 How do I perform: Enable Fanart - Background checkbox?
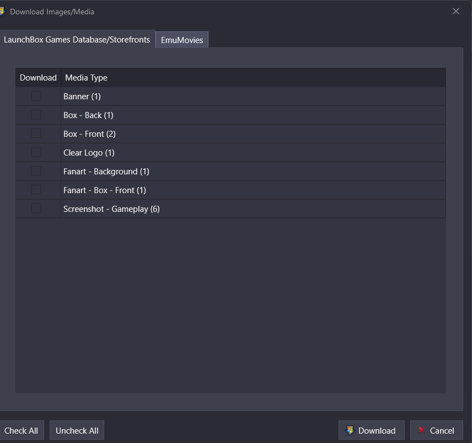coord(36,171)
